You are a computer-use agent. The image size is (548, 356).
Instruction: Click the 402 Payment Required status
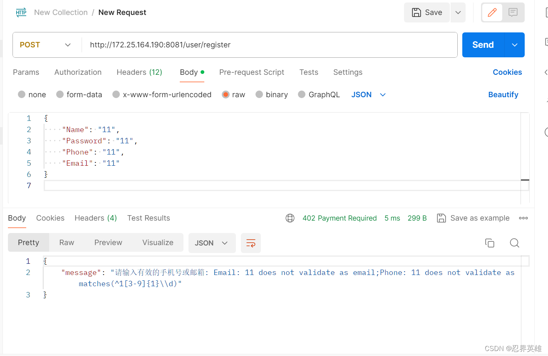[340, 218]
